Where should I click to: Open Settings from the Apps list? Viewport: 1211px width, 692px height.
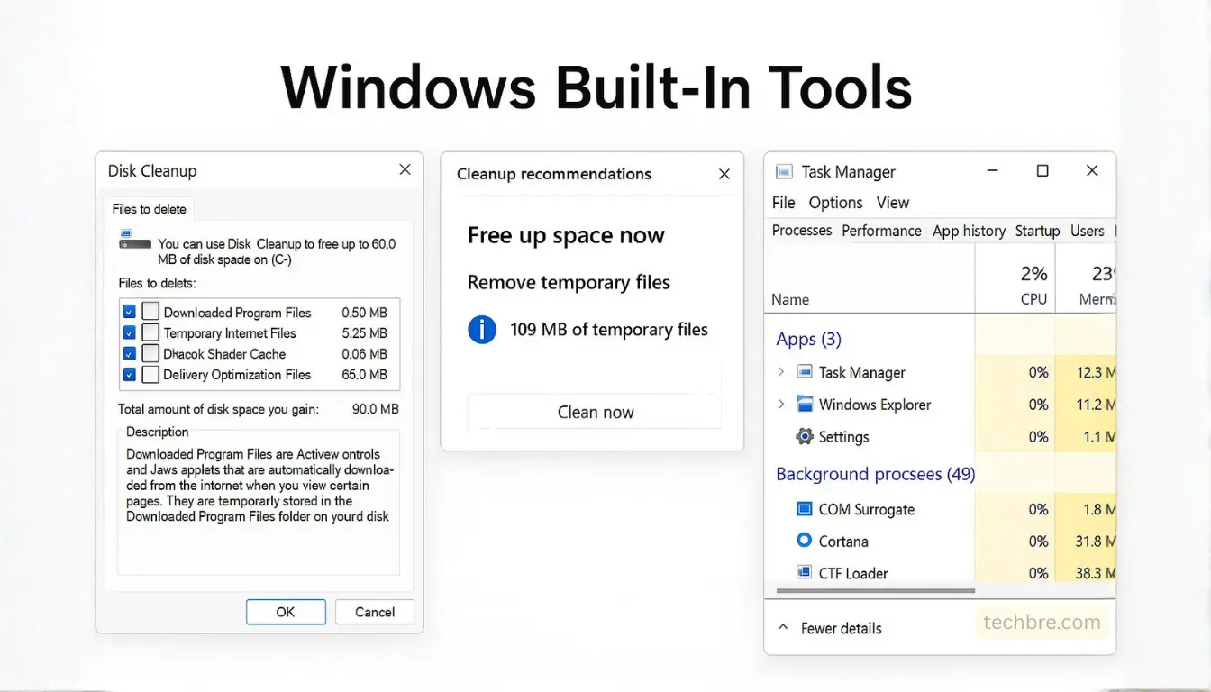pyautogui.click(x=804, y=437)
